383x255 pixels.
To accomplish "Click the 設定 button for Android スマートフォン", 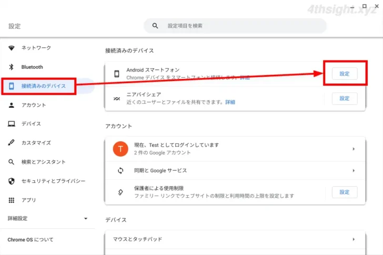I will (345, 74).
